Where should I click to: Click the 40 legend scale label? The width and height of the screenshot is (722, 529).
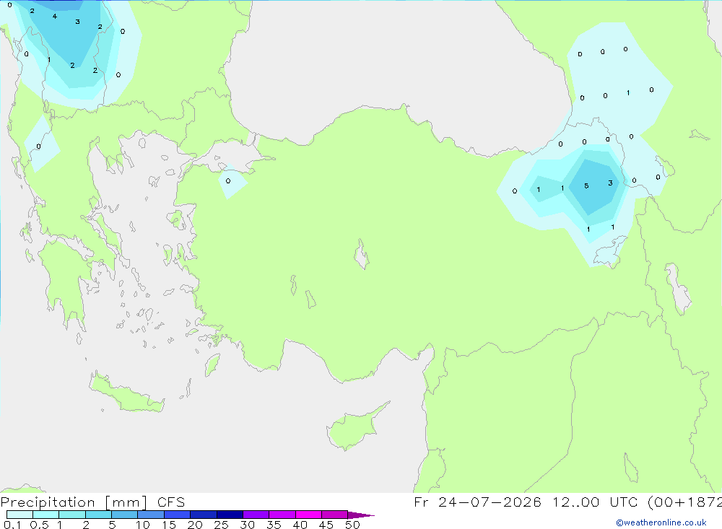pos(300,525)
